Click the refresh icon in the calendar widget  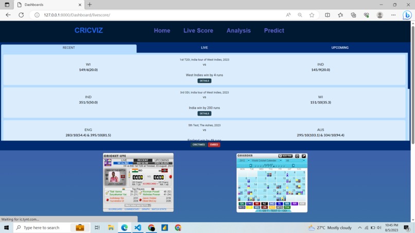(x=297, y=156)
